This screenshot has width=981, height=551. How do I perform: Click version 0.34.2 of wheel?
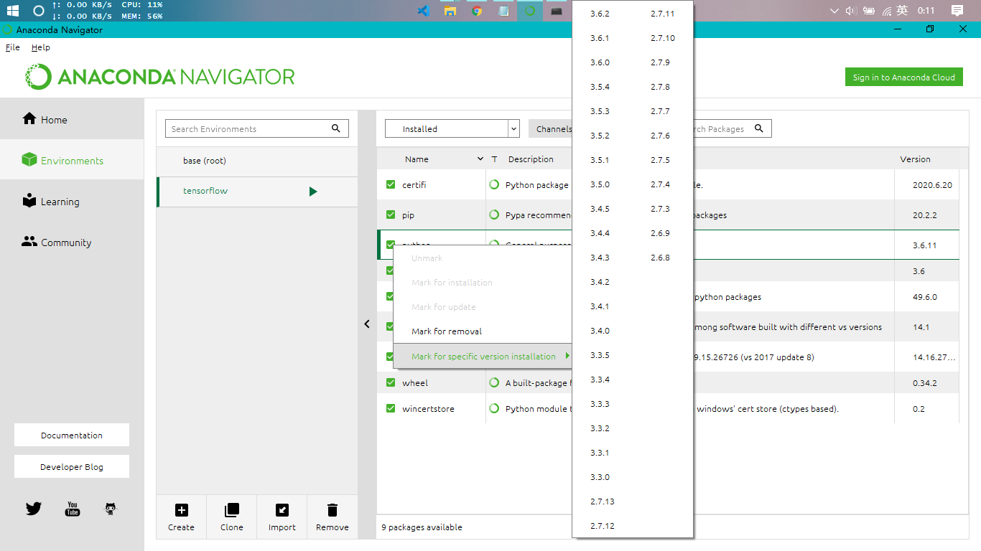924,382
